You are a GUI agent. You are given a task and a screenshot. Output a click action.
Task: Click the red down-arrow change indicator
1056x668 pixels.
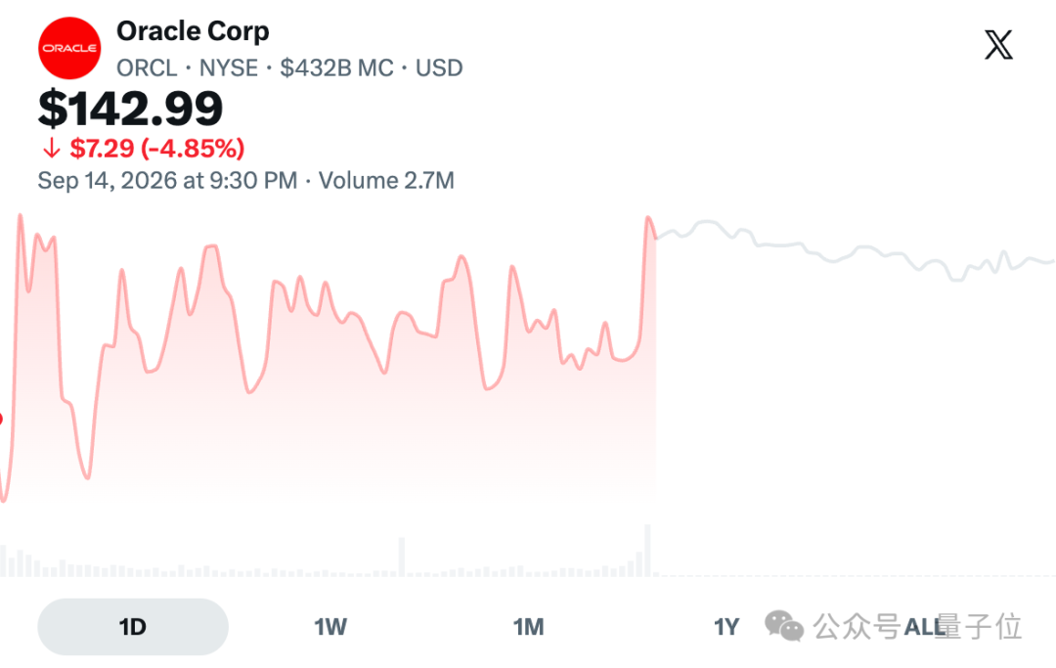(x=51, y=148)
